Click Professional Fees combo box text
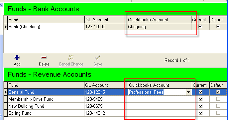This screenshot has height=120, width=228. (x=146, y=92)
